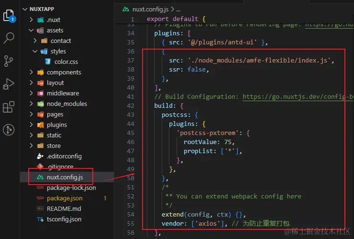Click the store folder icon
The image size is (354, 239).
pyautogui.click(x=40, y=145)
